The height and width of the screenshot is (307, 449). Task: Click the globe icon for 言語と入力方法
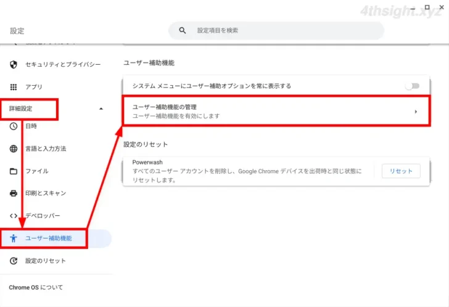click(x=14, y=149)
